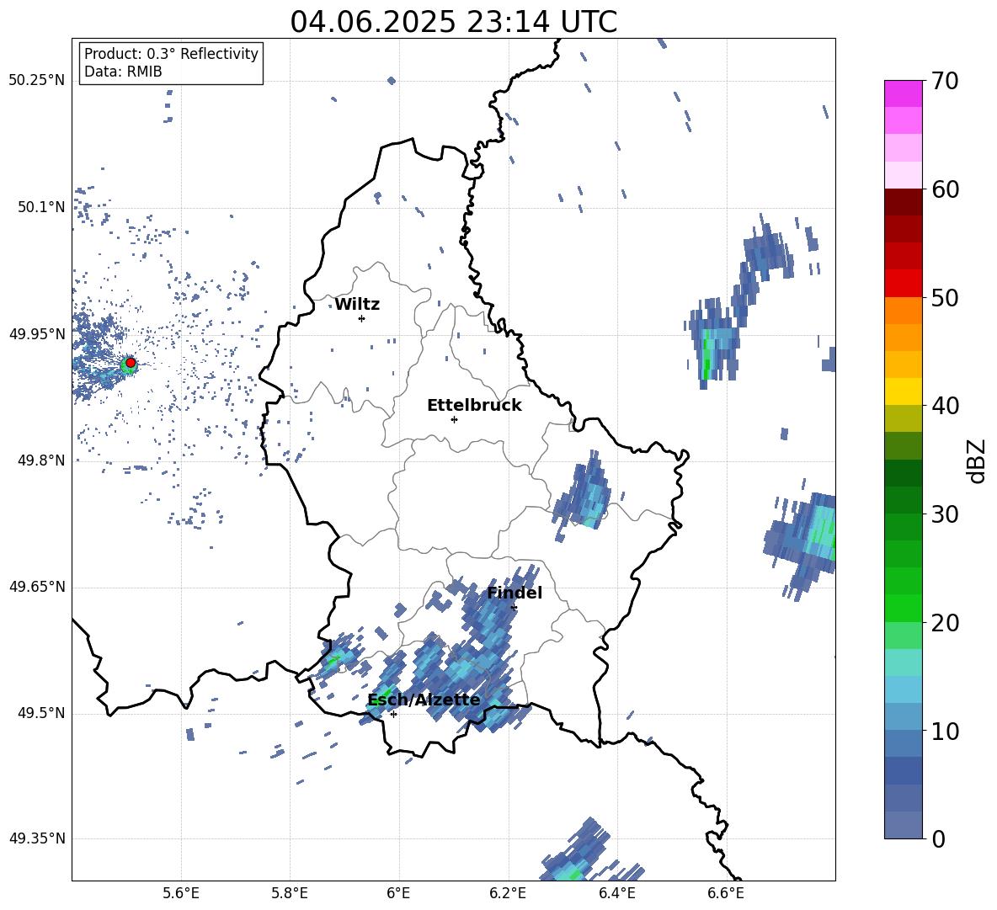Select the Esch/Alzette station label
The image size is (997, 910).
(424, 700)
